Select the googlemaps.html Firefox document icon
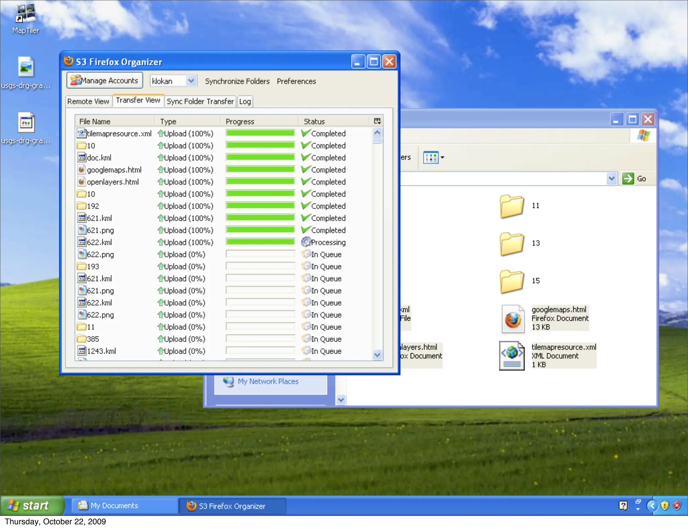688x529 pixels. 512,319
